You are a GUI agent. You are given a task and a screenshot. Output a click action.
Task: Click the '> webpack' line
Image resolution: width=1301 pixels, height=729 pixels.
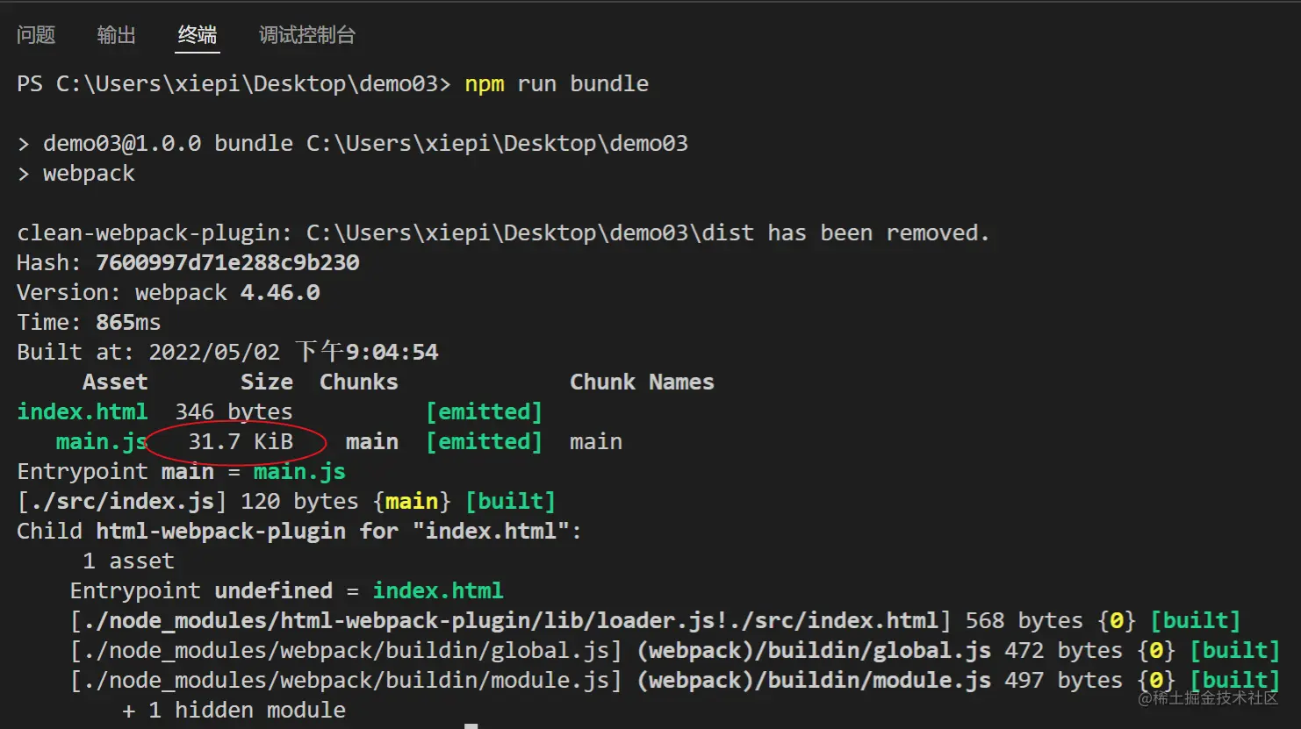[76, 174]
